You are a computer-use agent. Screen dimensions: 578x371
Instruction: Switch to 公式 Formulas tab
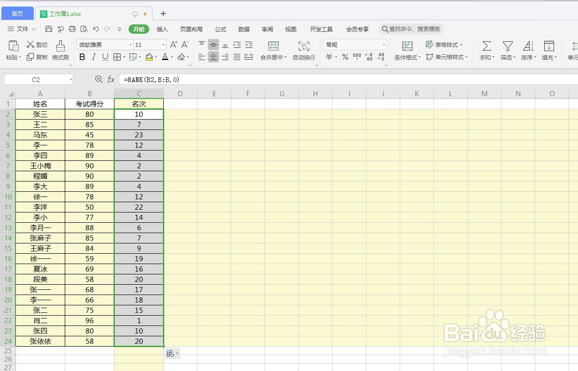(x=221, y=29)
